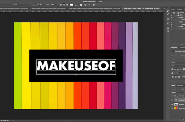
Task: Collapse the Set 1 folder
Action: tap(176, 15)
